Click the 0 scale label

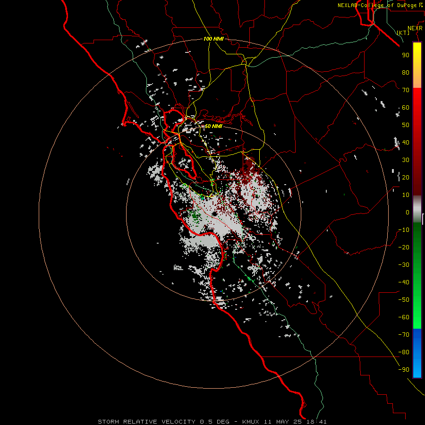(408, 212)
